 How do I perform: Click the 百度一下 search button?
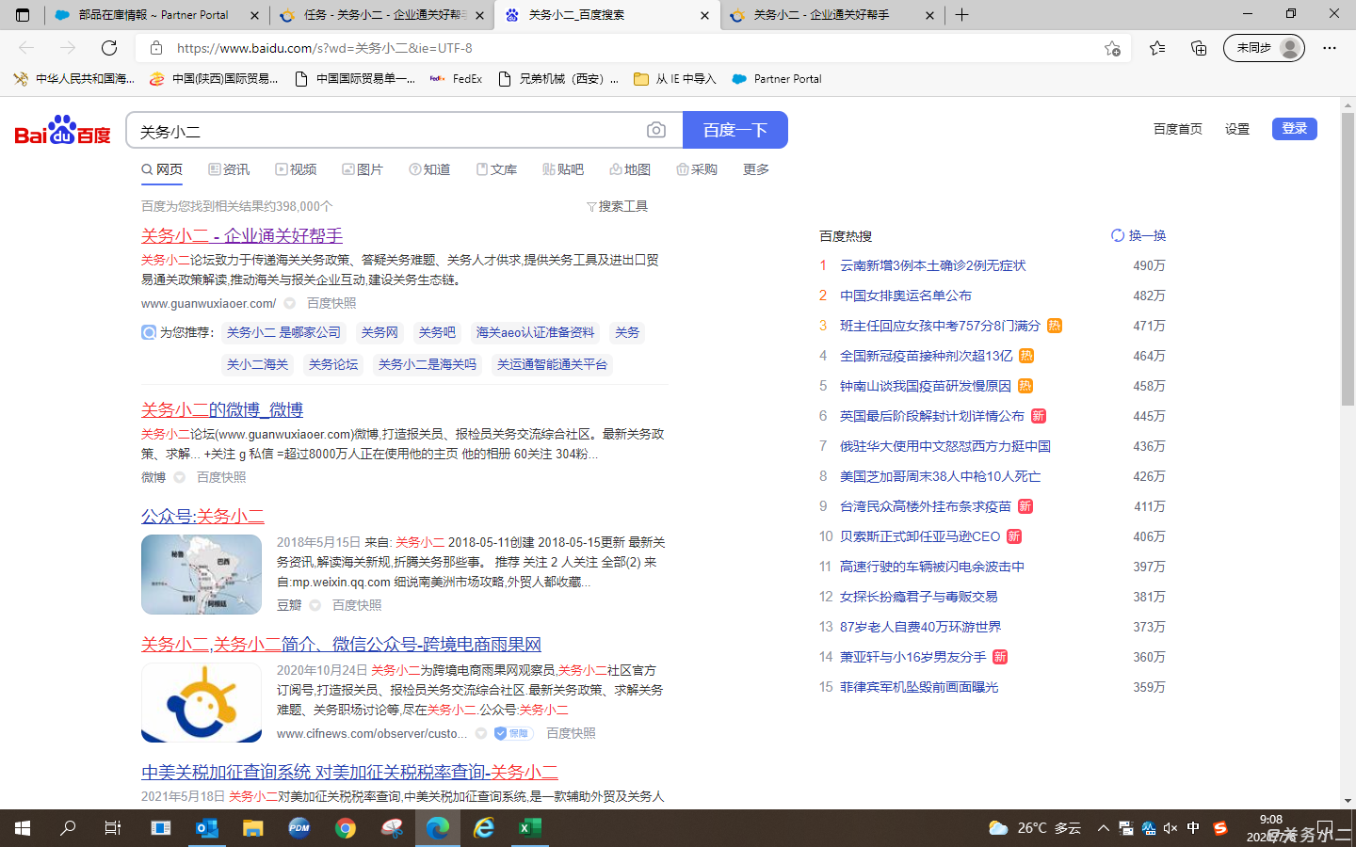tap(734, 130)
